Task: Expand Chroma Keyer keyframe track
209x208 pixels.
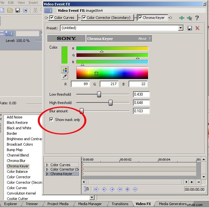Action: click(47, 174)
